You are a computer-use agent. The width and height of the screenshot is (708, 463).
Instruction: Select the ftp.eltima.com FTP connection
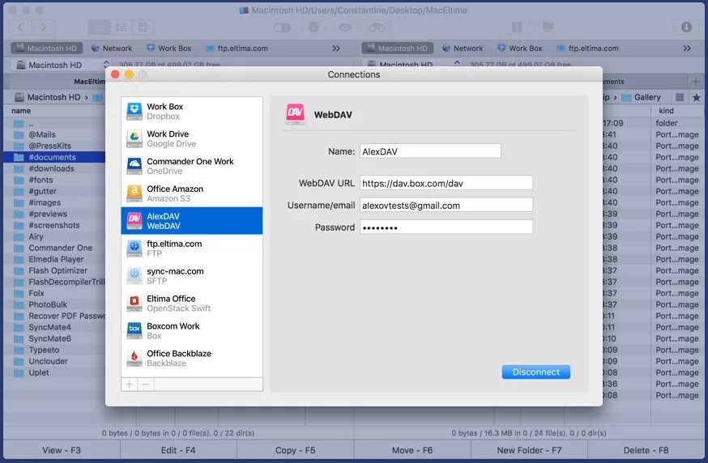(x=191, y=248)
